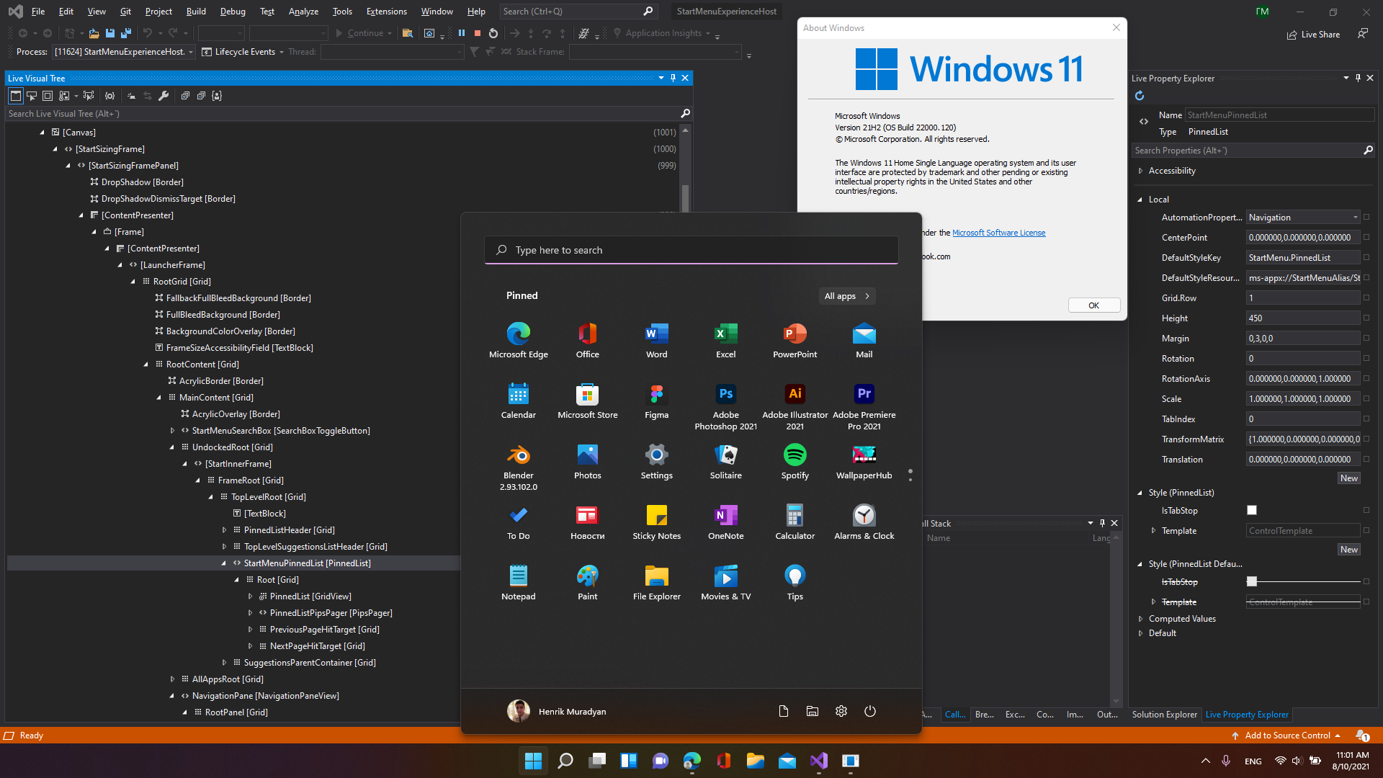This screenshot has width=1383, height=778.
Task: Click the Live Property Explorer panel icon
Action: point(1247,713)
